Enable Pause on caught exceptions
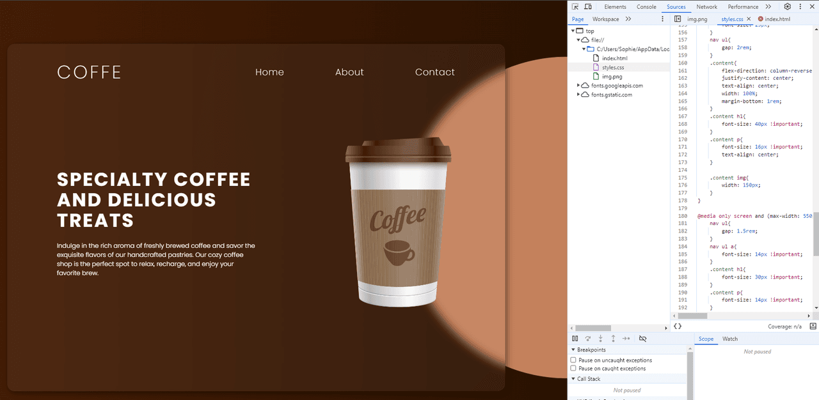The height and width of the screenshot is (400, 819). tap(573, 369)
